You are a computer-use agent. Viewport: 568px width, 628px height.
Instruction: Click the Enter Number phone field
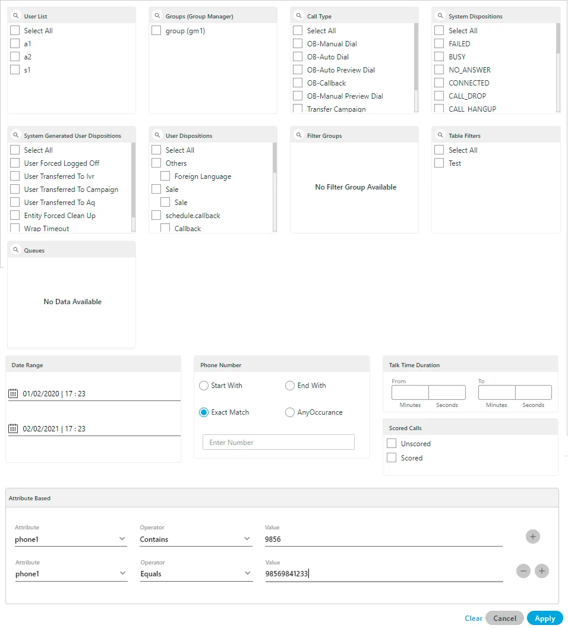pyautogui.click(x=279, y=442)
